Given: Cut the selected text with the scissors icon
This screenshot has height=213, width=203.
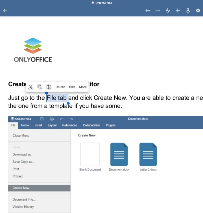Looking at the screenshot, I should (30, 87).
